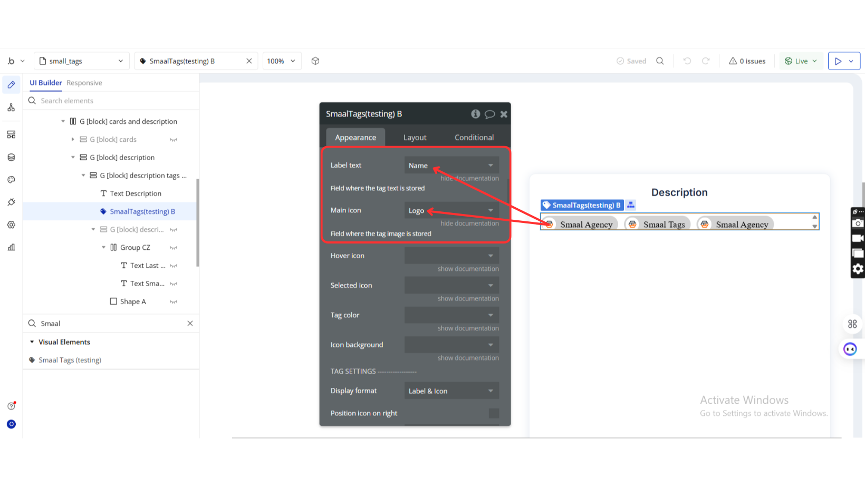Open the Label text dropdown showing Name
The image size is (865, 487).
coord(451,165)
